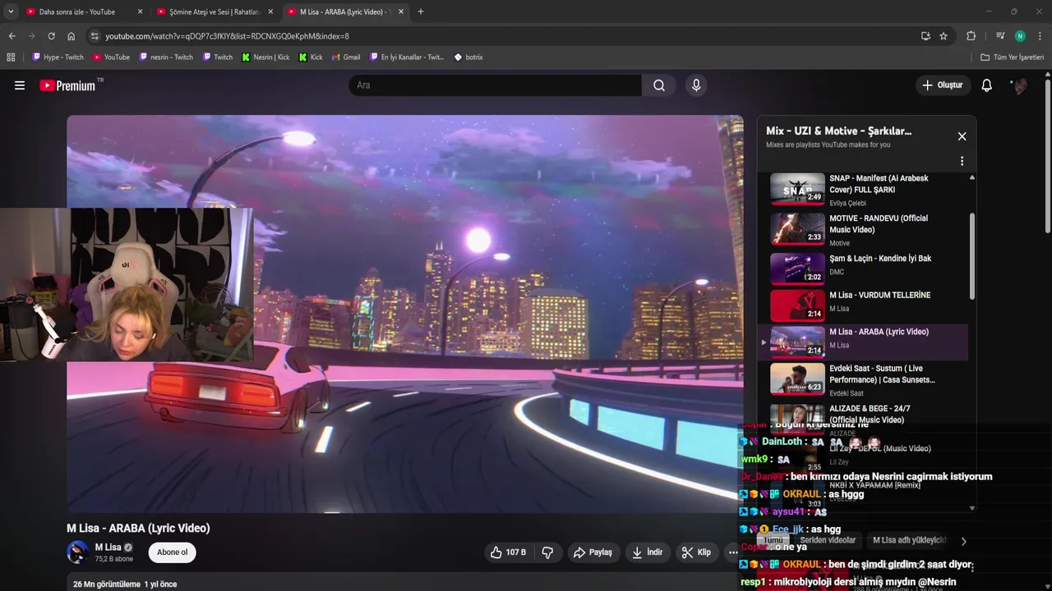
Task: Open the M Lisa channel avatar
Action: click(77, 552)
